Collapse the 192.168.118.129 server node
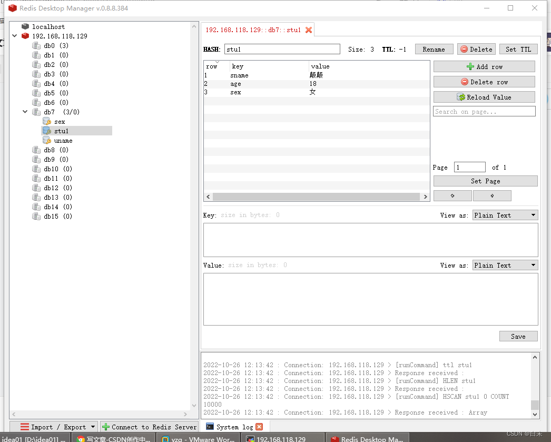Viewport: 551px width, 442px height. (x=14, y=35)
